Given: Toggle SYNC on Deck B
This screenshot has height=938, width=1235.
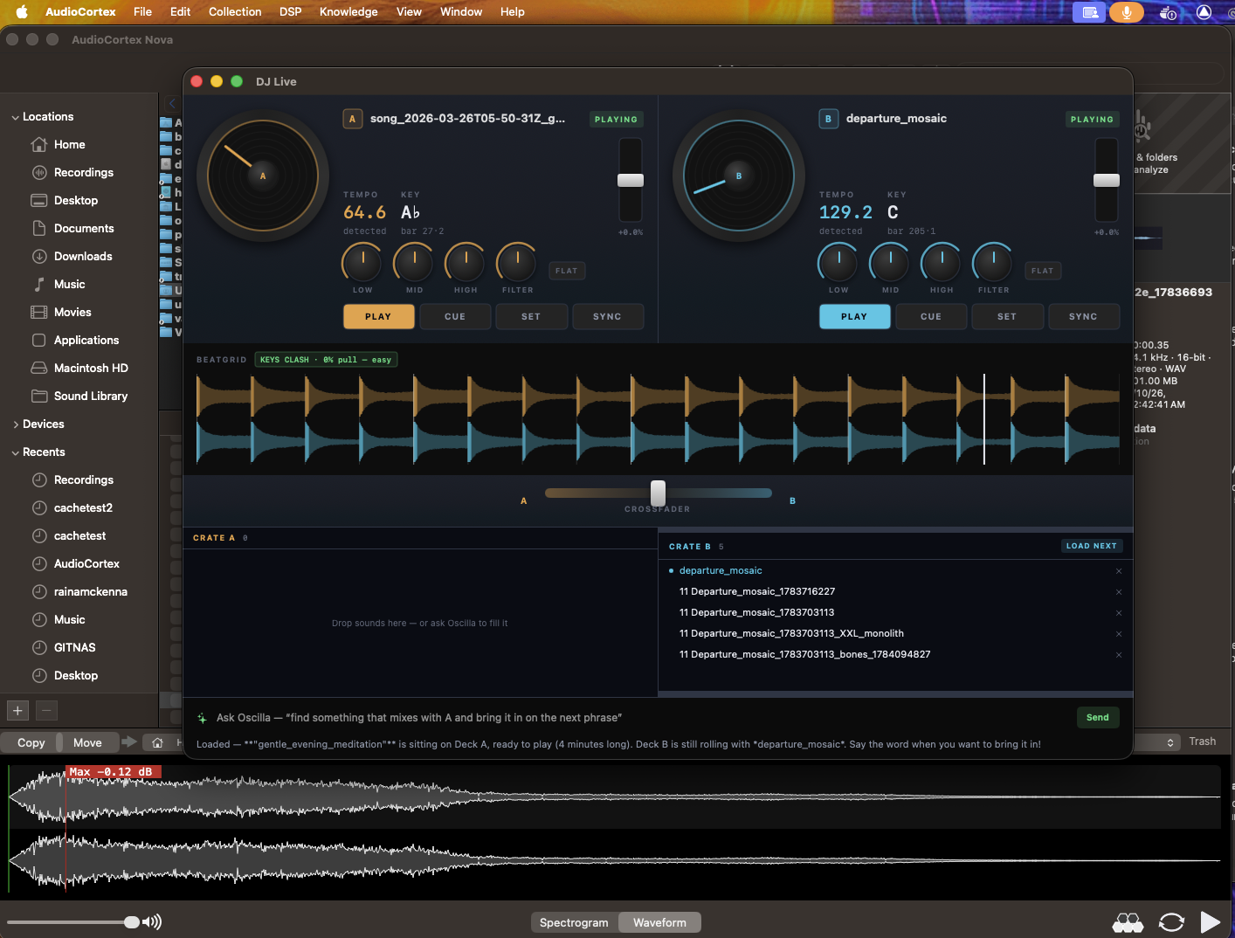Looking at the screenshot, I should 1083,316.
